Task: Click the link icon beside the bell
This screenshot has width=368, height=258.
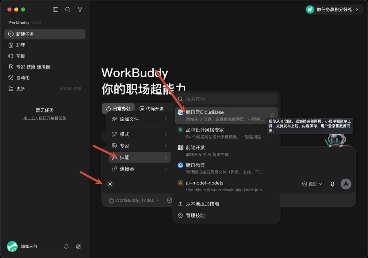Action: tap(79, 246)
